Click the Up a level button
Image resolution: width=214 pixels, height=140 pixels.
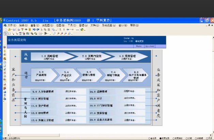click(x=150, y=46)
